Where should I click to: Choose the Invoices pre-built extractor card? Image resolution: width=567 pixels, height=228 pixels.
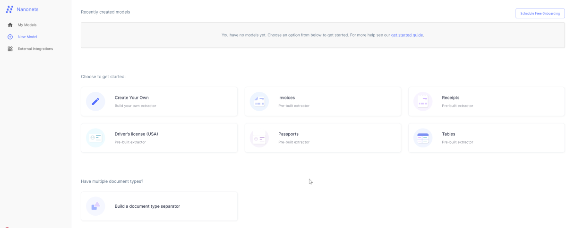pos(323,101)
